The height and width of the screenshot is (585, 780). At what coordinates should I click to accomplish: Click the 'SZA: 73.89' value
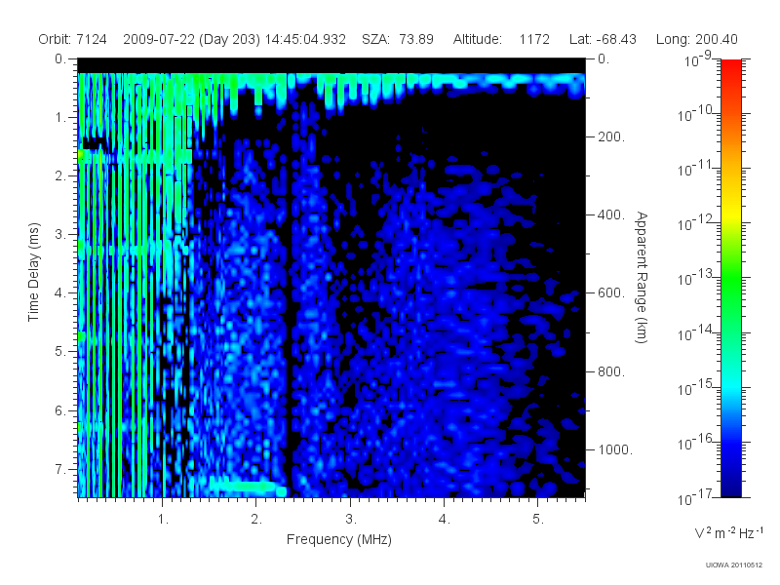coord(398,39)
